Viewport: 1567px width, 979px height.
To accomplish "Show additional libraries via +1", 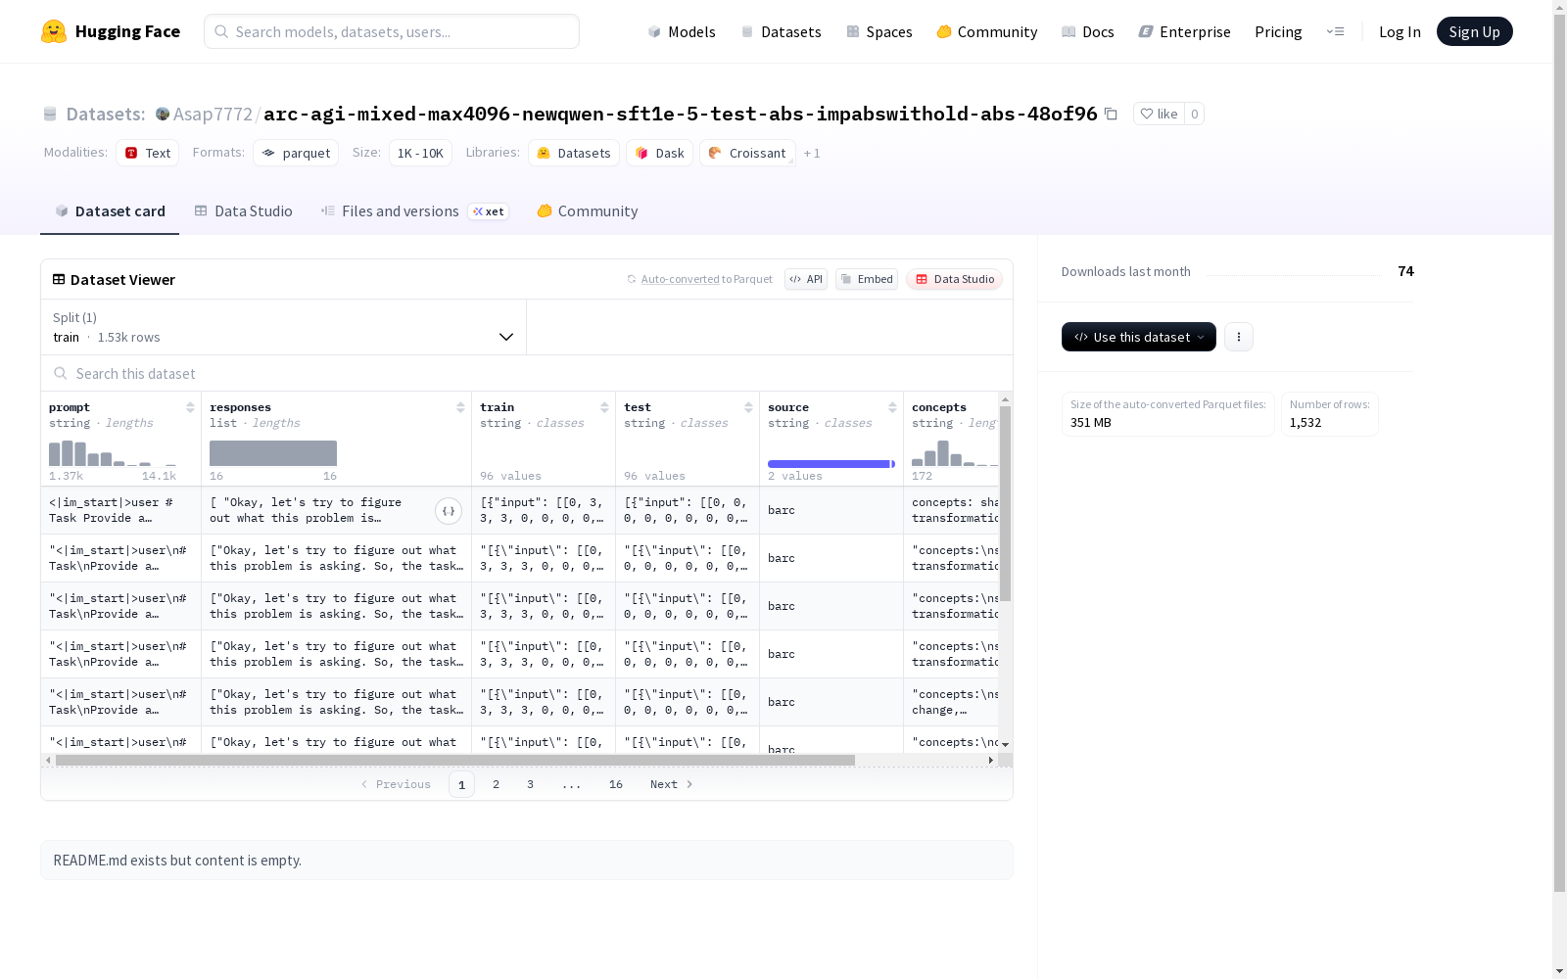I will (812, 154).
